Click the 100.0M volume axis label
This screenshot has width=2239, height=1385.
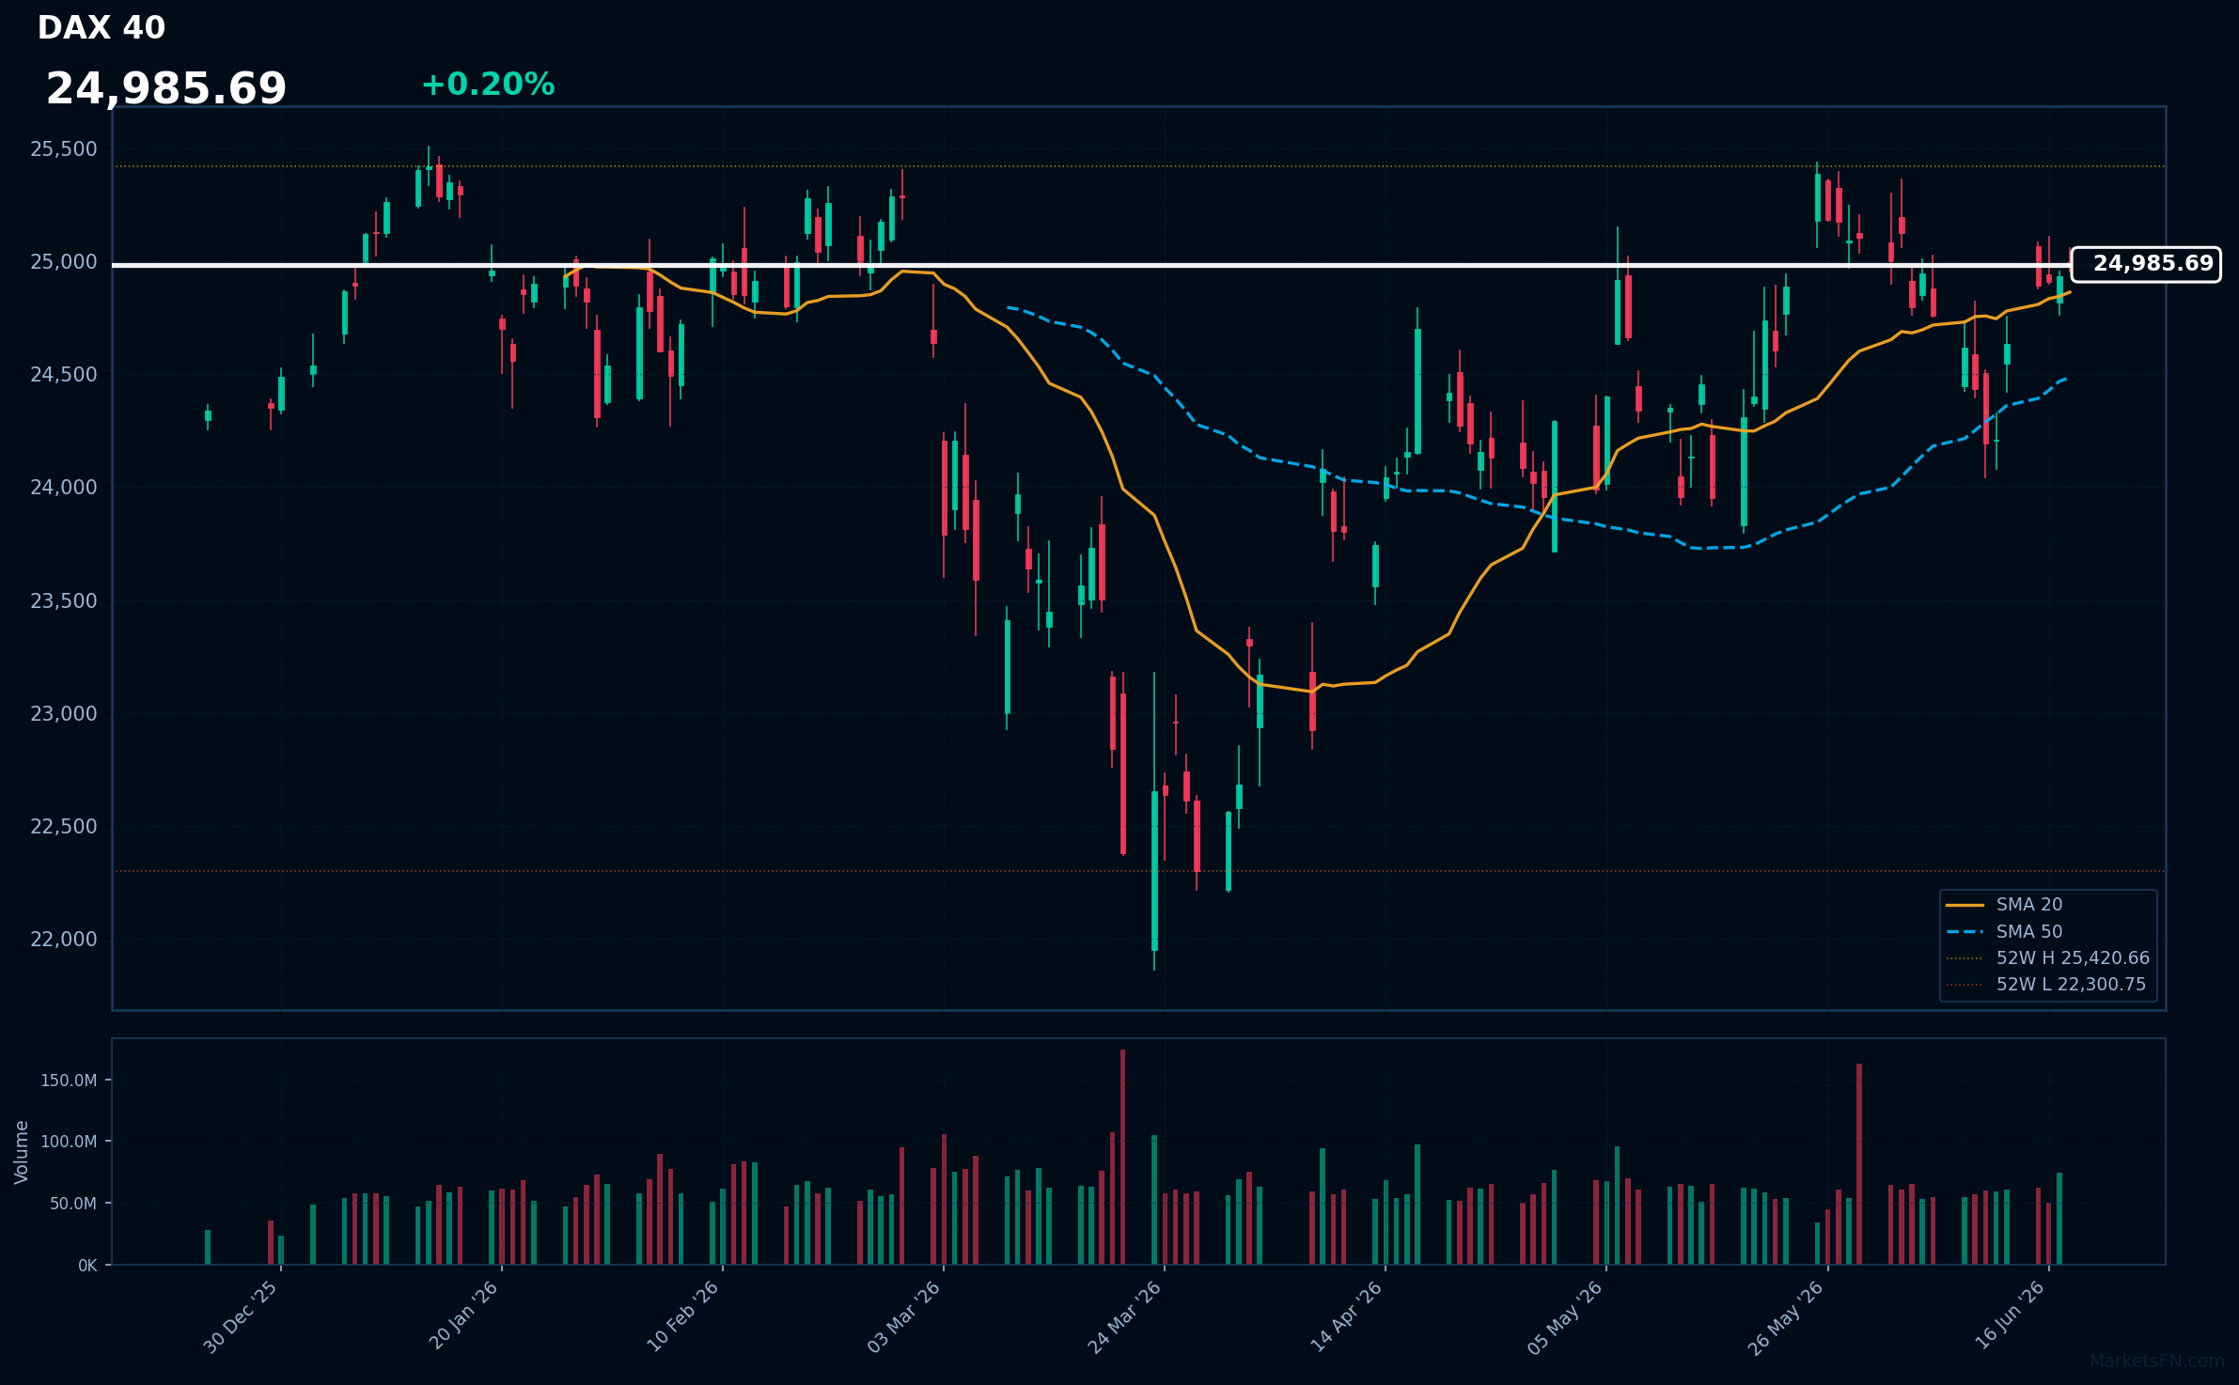(x=69, y=1142)
